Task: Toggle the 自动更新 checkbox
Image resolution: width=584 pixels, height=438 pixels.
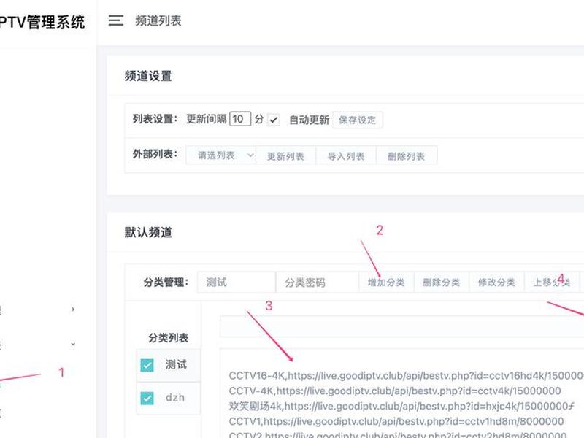Action: coord(273,120)
